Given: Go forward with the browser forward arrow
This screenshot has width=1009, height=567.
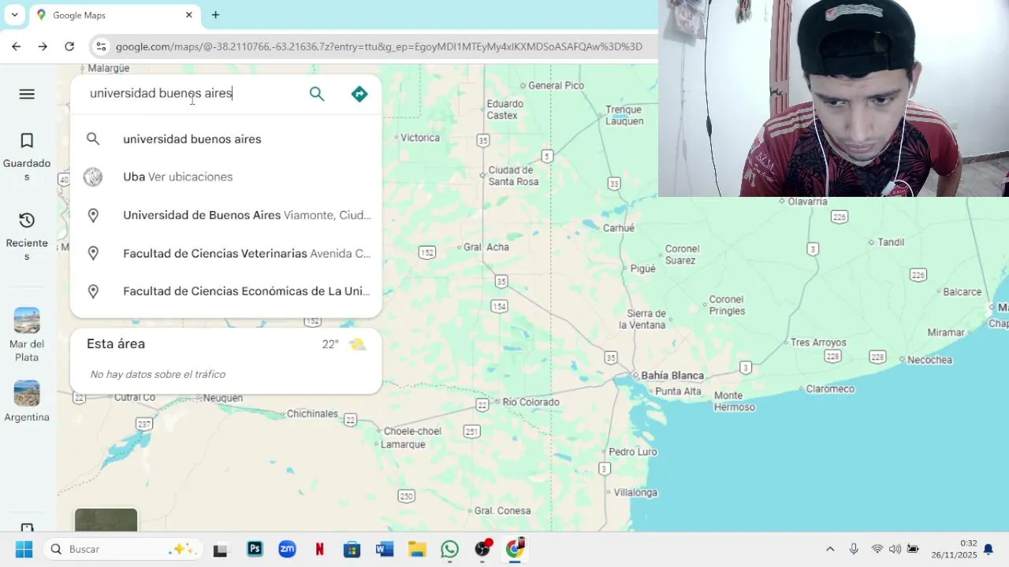Looking at the screenshot, I should click(43, 46).
